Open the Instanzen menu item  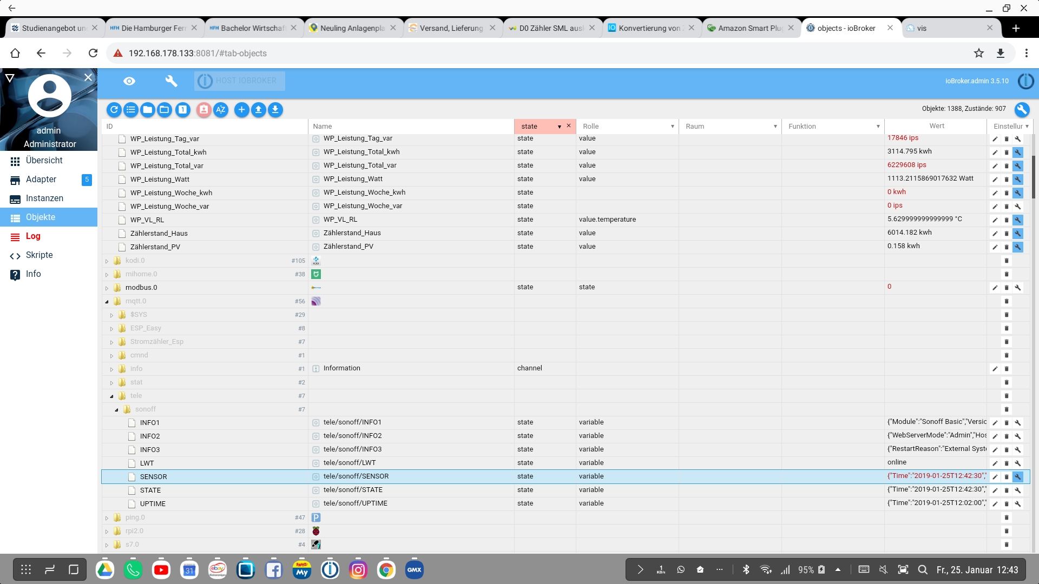click(44, 198)
